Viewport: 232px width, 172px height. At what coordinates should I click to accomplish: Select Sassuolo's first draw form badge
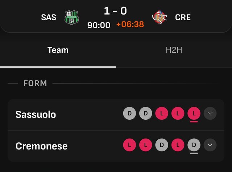coord(129,113)
